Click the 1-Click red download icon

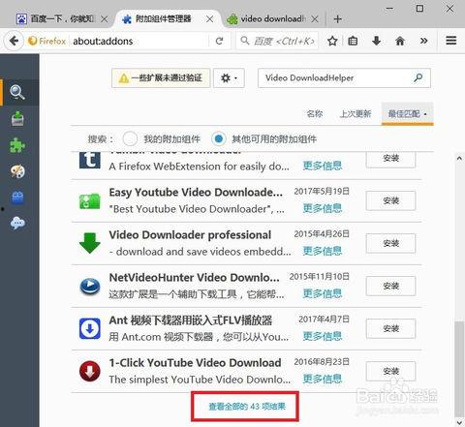(90, 371)
